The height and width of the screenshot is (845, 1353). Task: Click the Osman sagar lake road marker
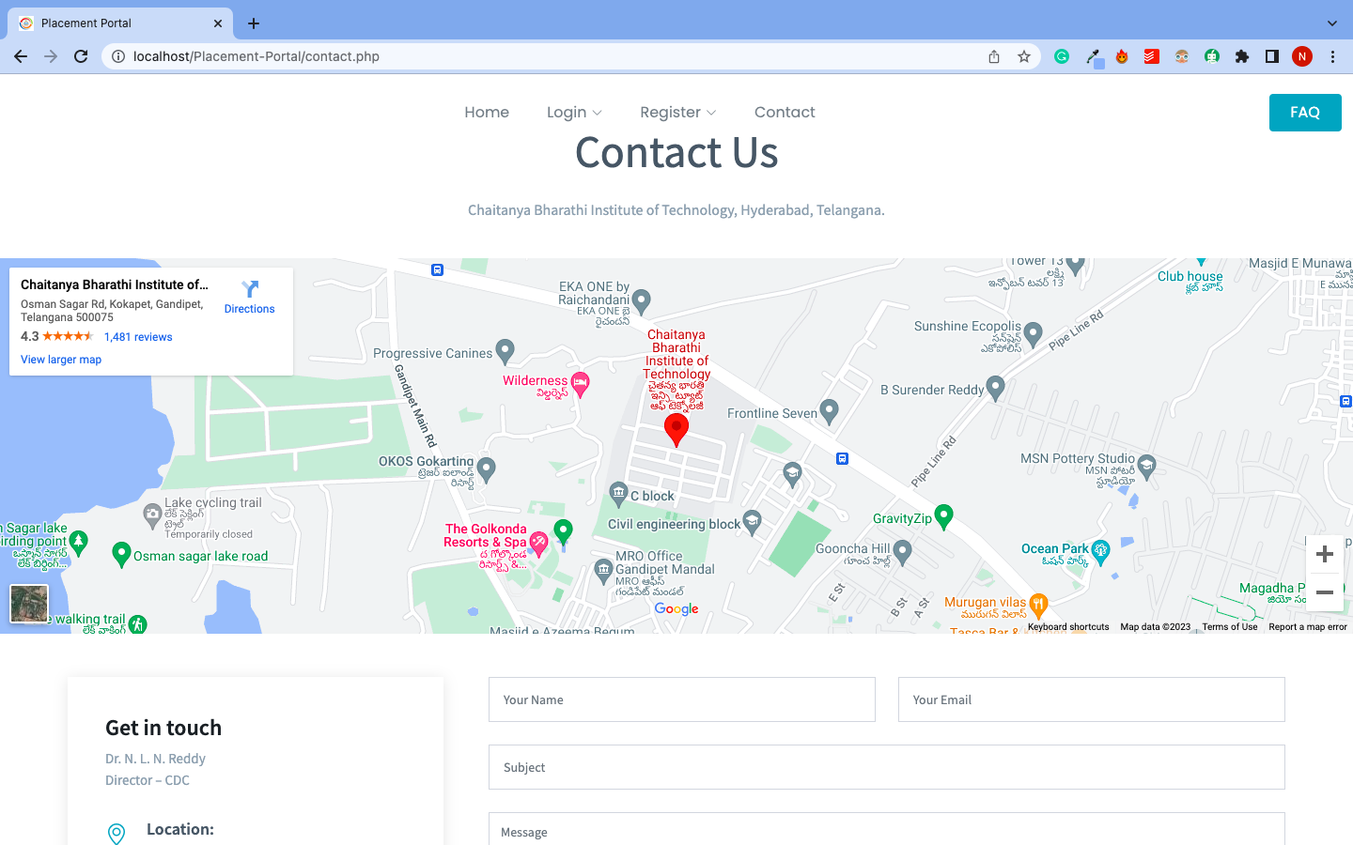coord(121,555)
